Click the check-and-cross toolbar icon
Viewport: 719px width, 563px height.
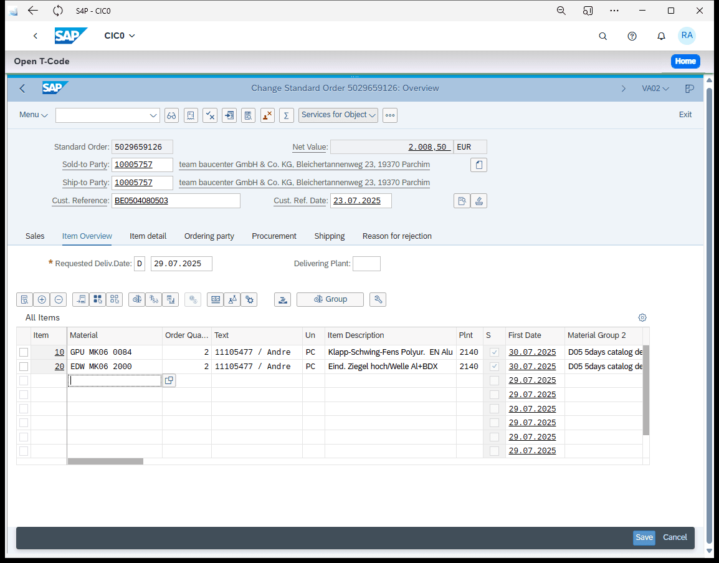coord(210,115)
